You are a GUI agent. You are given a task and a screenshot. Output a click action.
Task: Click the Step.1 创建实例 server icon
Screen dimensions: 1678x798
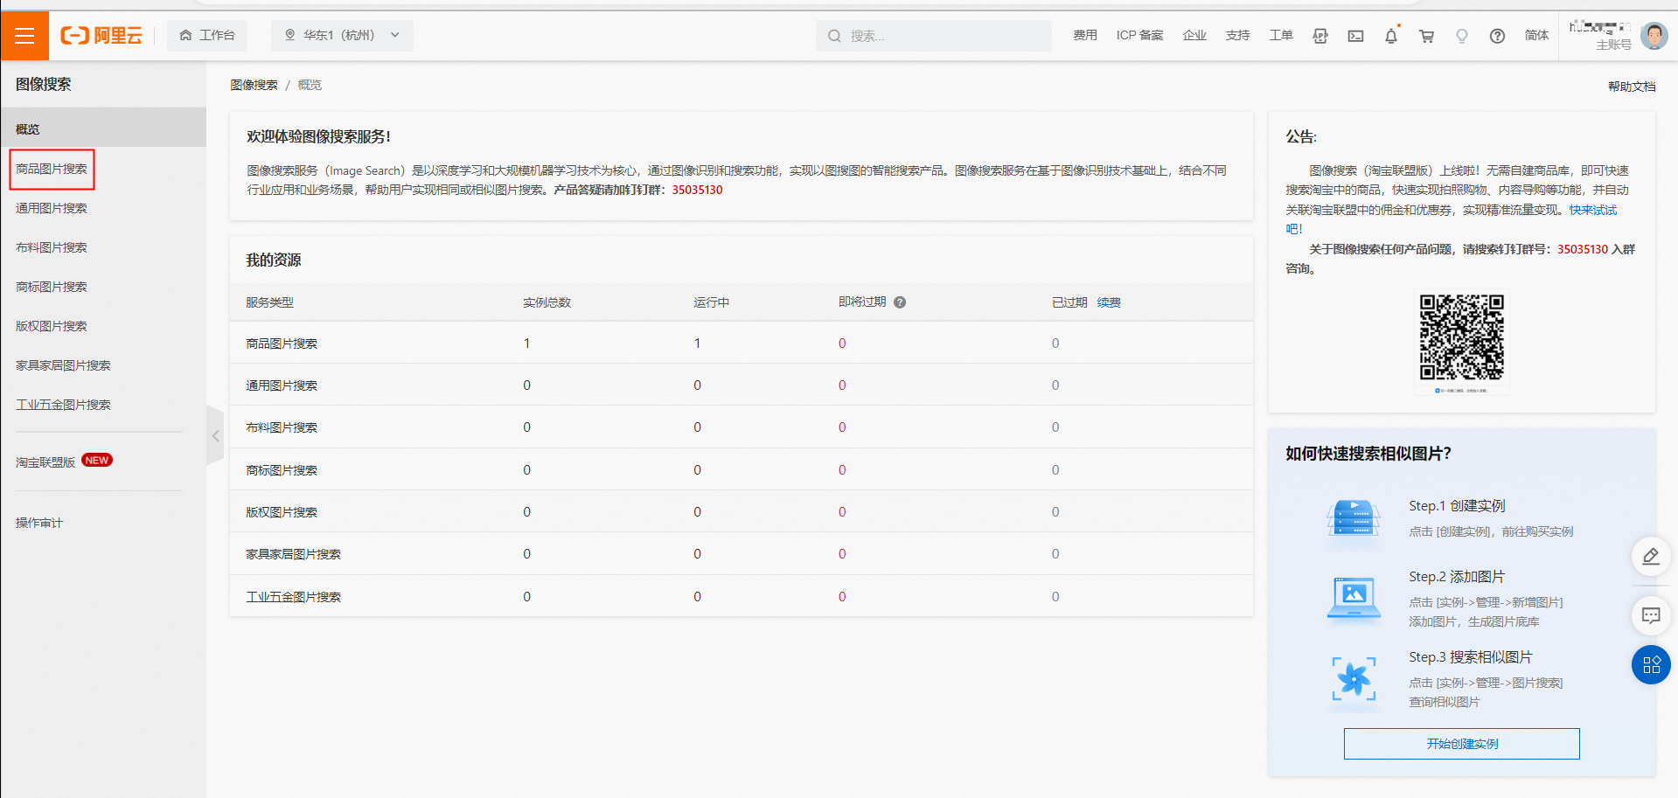1354,518
